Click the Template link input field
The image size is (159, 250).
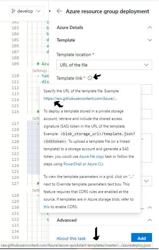click(146, 89)
